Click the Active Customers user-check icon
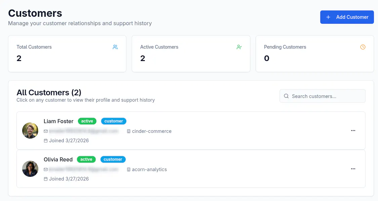Screen dimensions: 378x201 coord(239,47)
